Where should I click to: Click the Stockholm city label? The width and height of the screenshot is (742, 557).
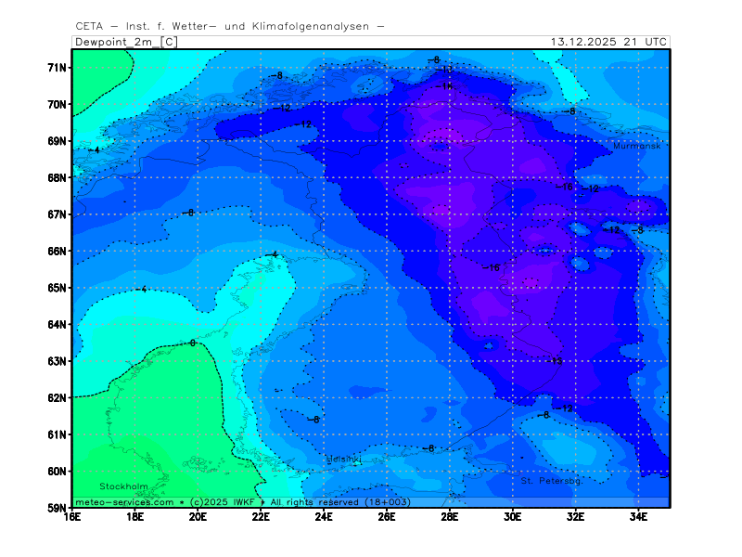[x=123, y=486]
